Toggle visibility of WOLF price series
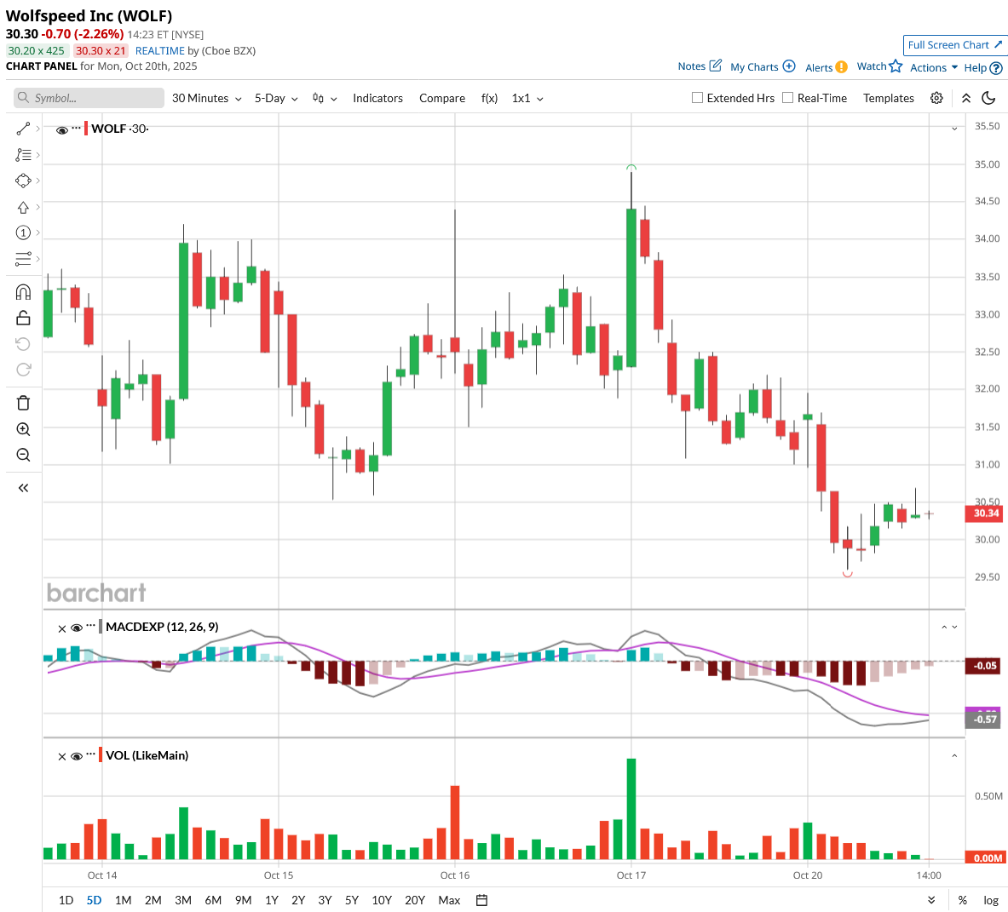 [x=61, y=130]
